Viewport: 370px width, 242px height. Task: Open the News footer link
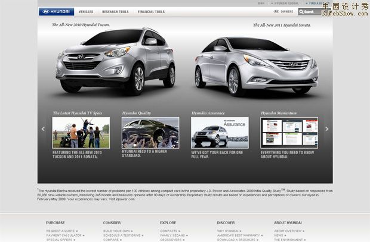[280, 235]
